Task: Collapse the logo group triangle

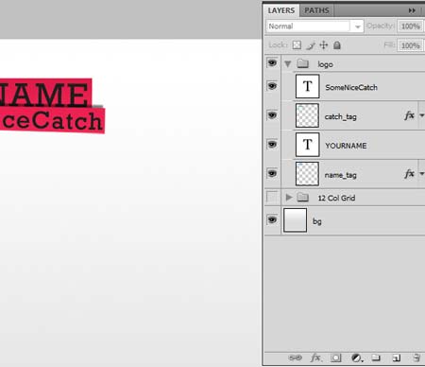Action: (287, 64)
